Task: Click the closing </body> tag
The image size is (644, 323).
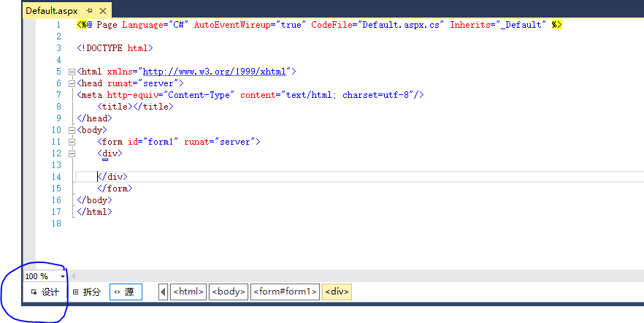Action: click(x=94, y=200)
